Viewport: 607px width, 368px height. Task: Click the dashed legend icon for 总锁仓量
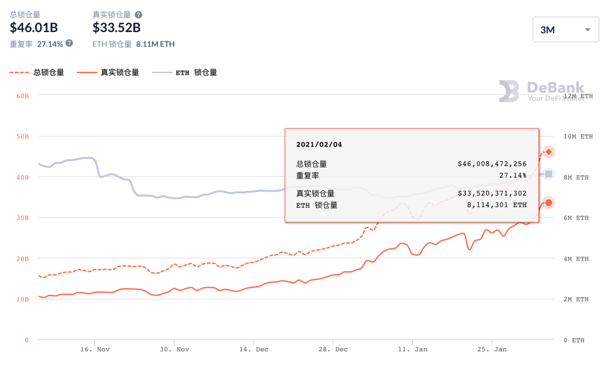point(19,72)
